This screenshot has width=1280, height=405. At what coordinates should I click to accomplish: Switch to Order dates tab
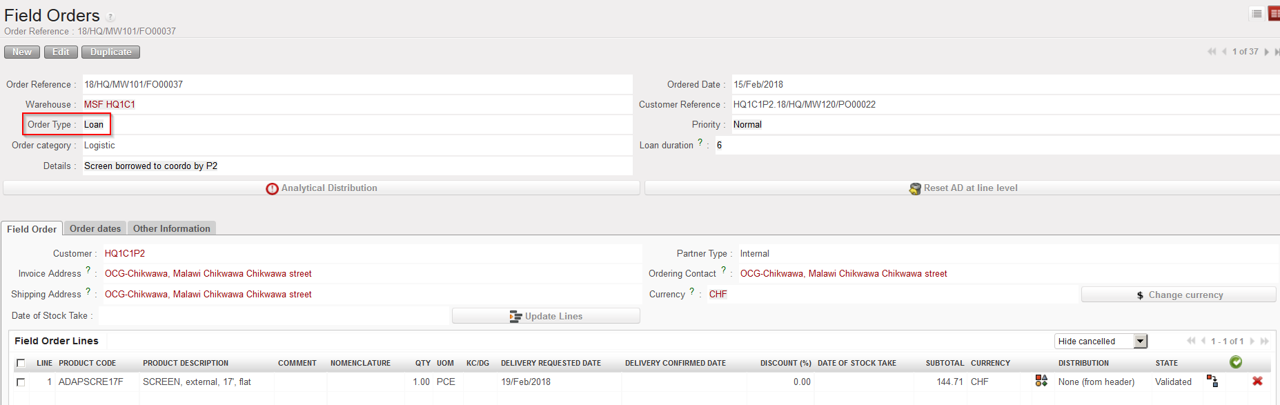(x=95, y=228)
